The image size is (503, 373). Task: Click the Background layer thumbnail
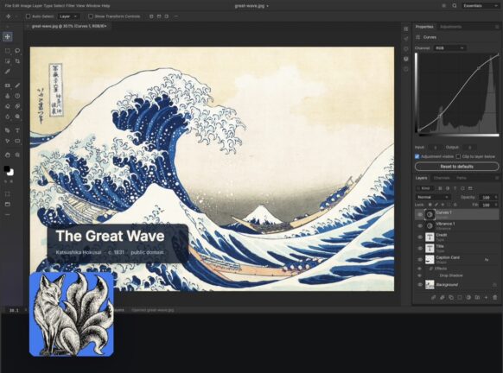[430, 285]
